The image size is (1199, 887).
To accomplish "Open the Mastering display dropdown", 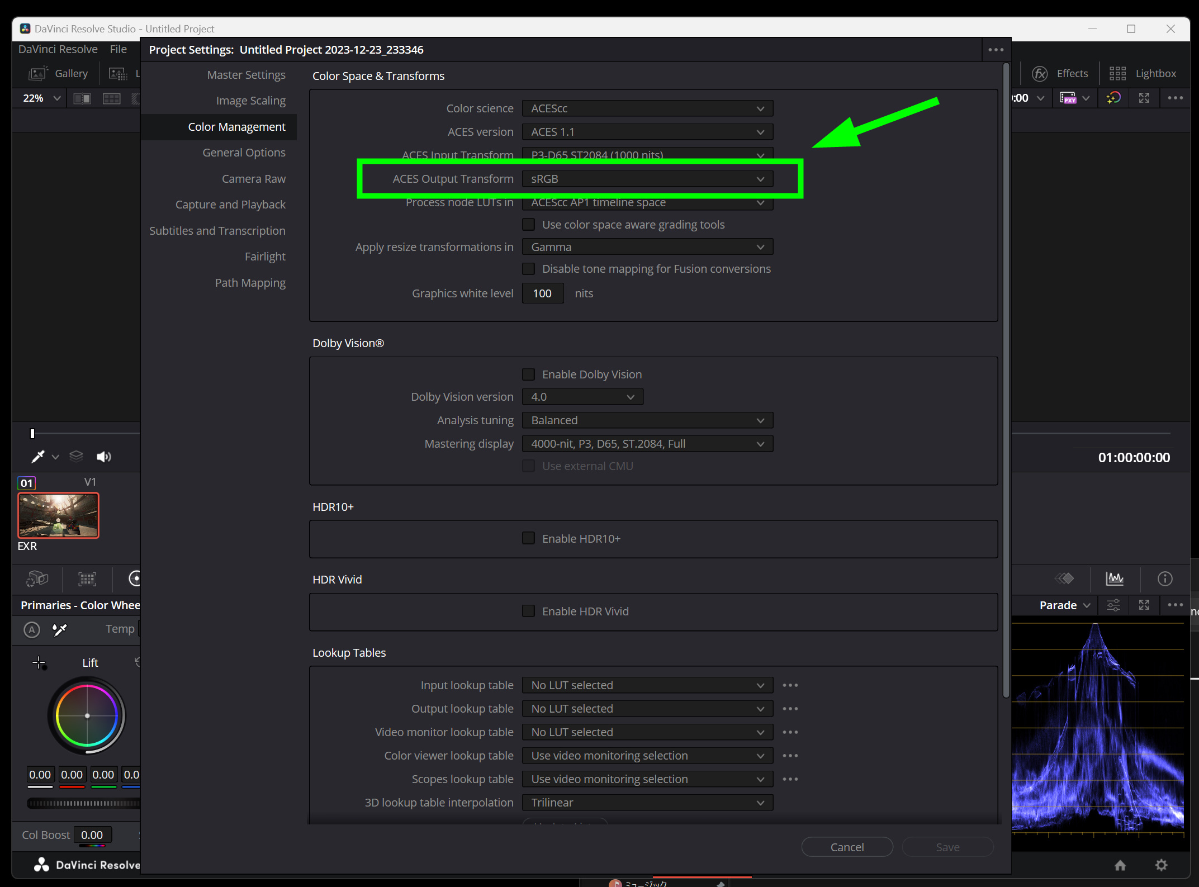I will [x=647, y=444].
